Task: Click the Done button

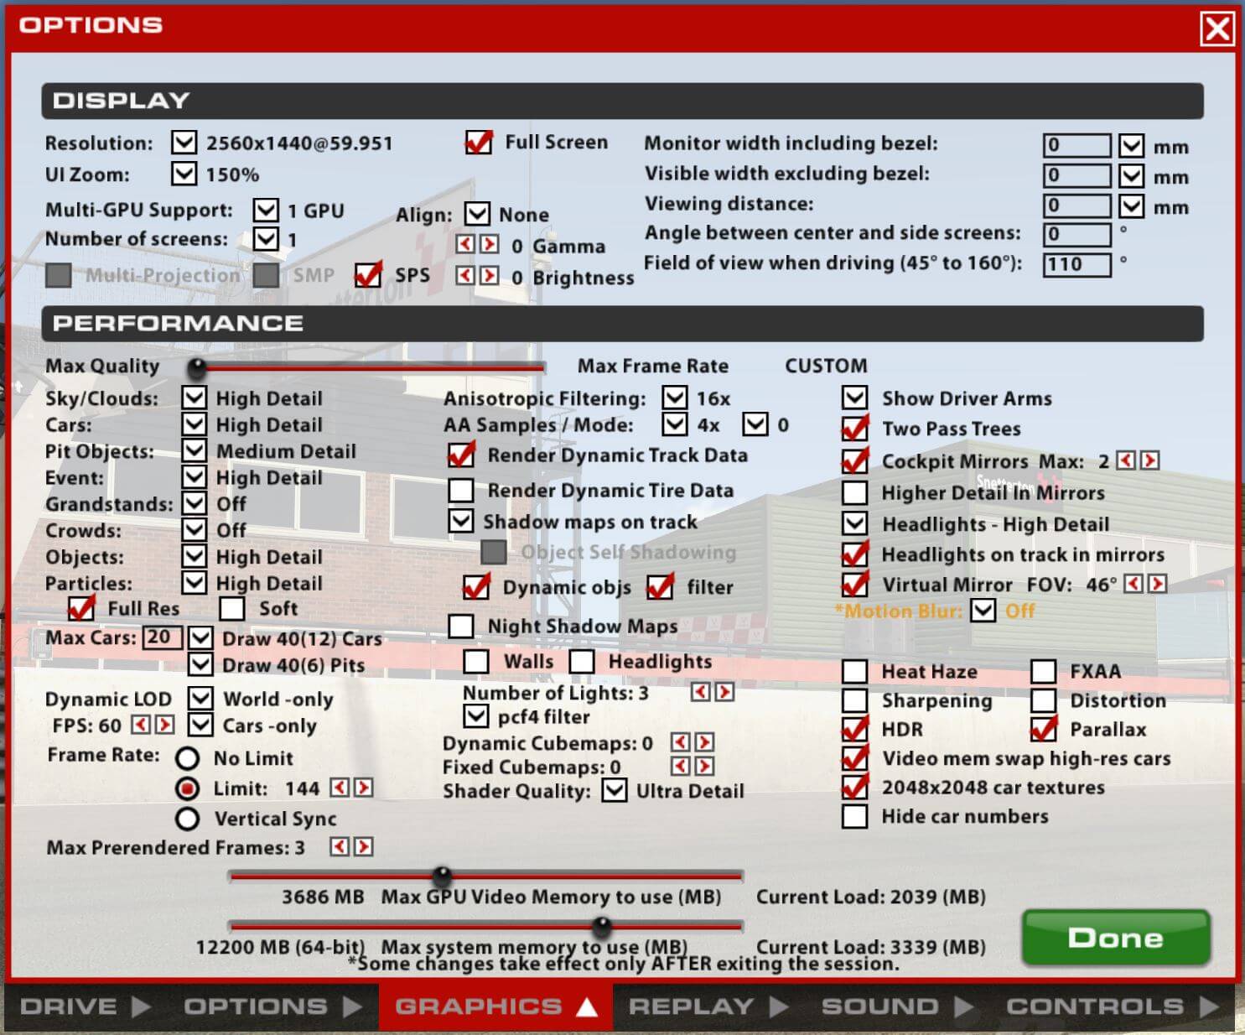Action: click(1115, 938)
